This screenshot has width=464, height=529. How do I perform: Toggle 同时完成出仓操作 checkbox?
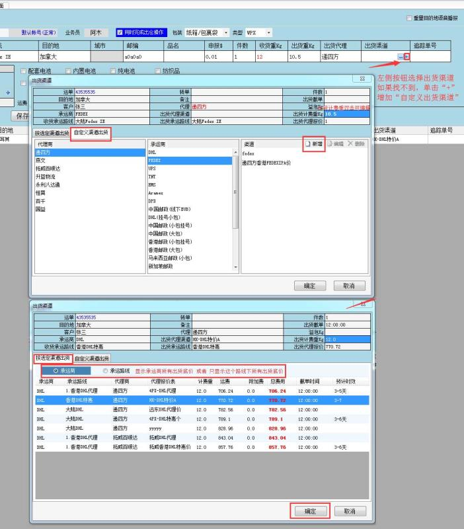pos(120,32)
